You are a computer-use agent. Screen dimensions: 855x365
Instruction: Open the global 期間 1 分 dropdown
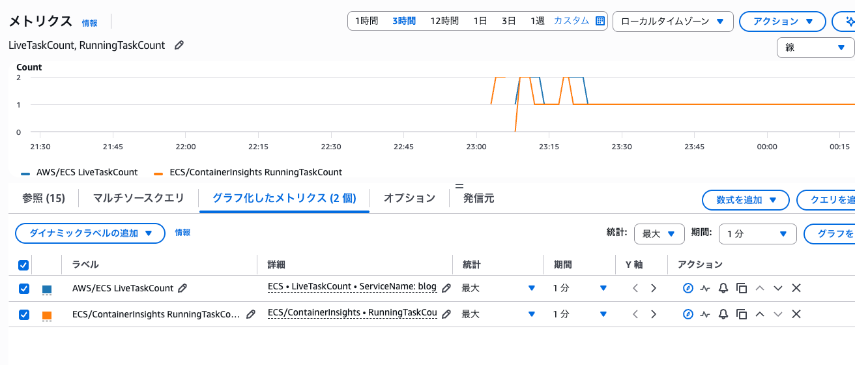coord(758,233)
